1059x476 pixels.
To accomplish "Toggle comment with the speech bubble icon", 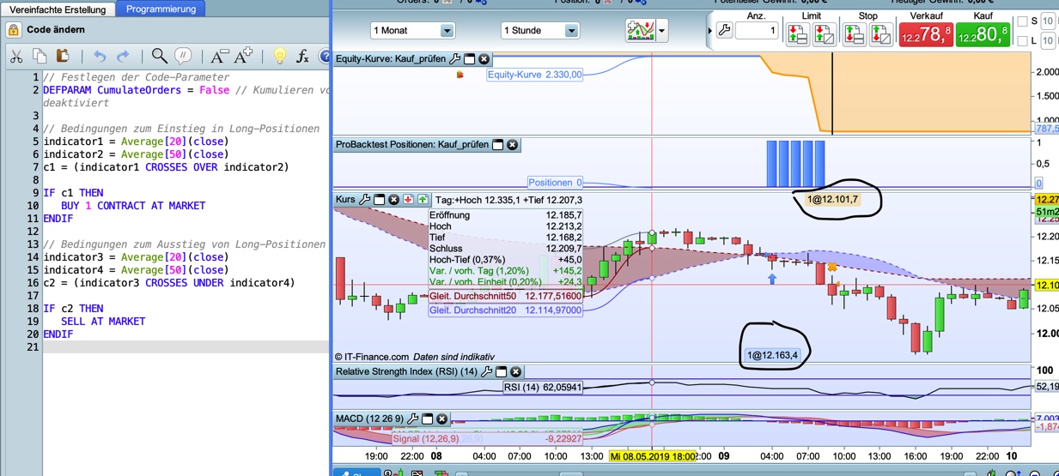I will (x=183, y=57).
